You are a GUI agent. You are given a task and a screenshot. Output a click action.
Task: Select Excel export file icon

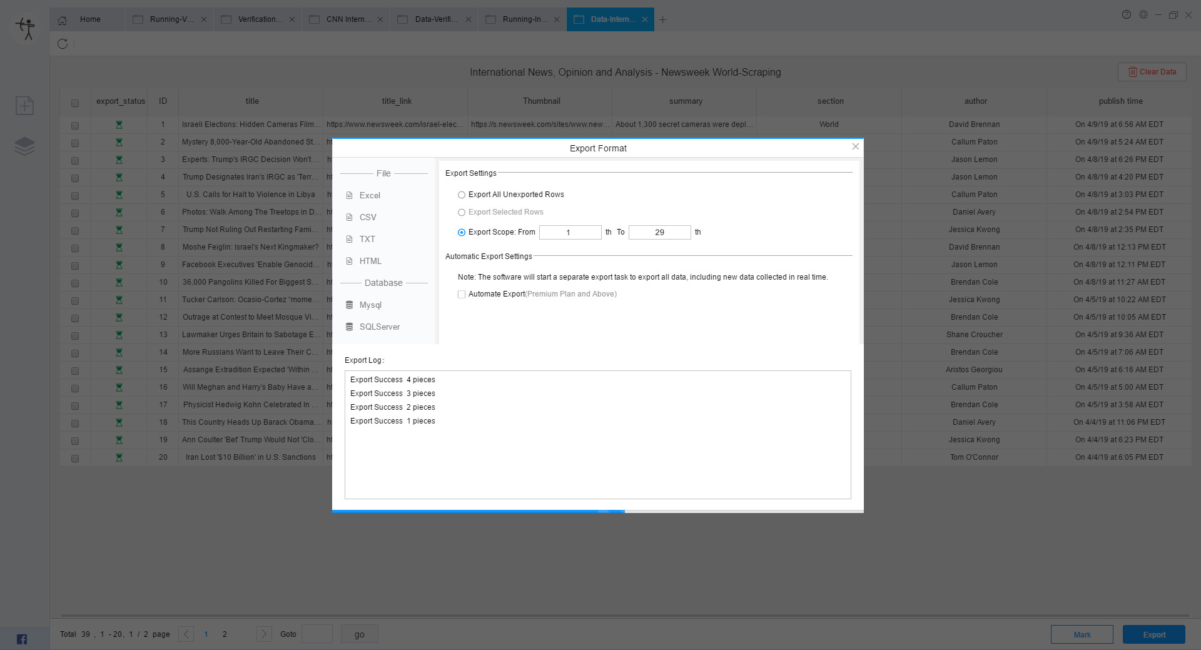point(350,196)
